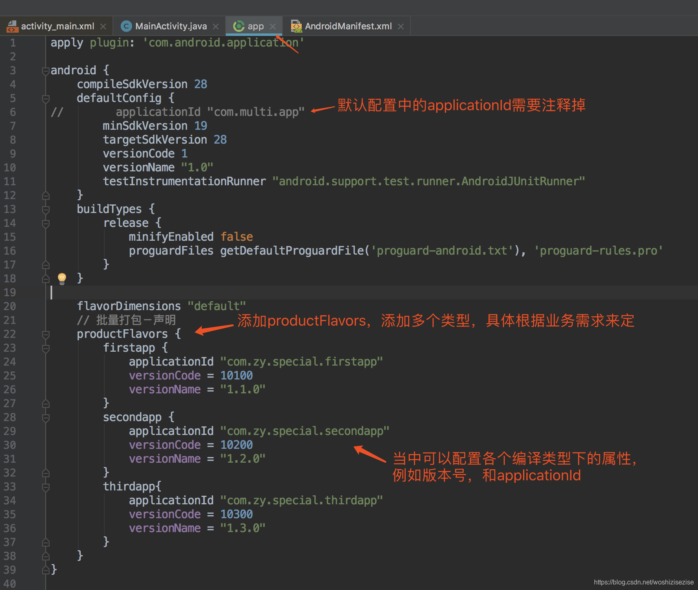
Task: Click "com.zy.special.secondapp" applicationId string
Action: (305, 431)
